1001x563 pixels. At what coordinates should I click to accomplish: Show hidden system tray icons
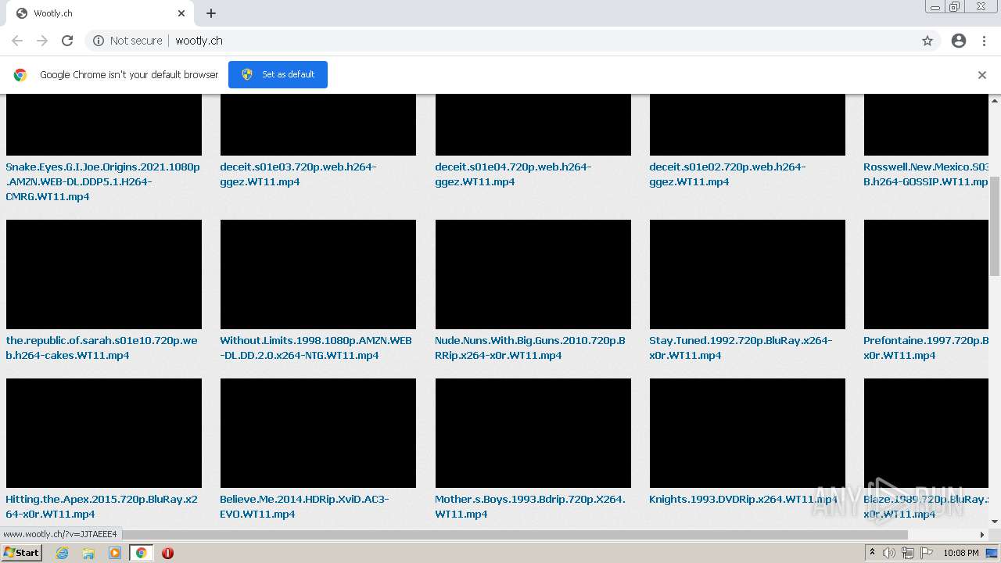[872, 553]
